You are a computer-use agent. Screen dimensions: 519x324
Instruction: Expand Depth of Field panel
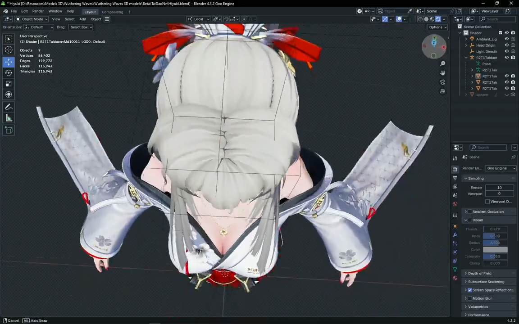coord(479,274)
